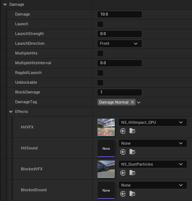Use selected asset for BlockedVFX
Screen dimensions: 192x201
coord(123,173)
